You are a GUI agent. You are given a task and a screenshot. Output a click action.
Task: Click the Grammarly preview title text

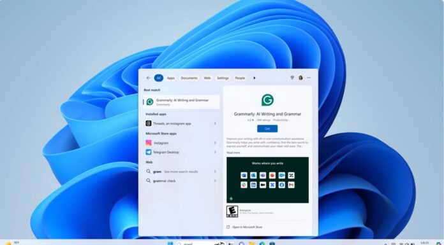coord(267,114)
